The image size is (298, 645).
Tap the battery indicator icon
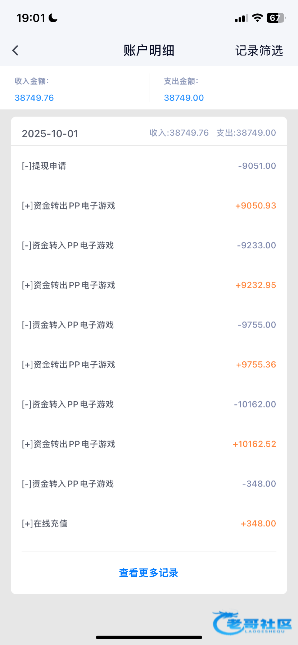tap(276, 18)
